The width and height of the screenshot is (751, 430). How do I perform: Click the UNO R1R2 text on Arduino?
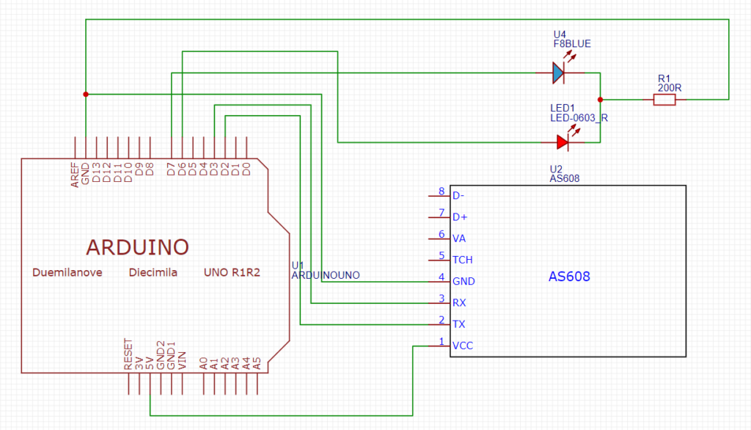click(232, 272)
